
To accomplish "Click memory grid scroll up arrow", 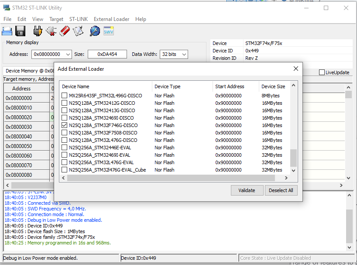I will click(x=348, y=87).
